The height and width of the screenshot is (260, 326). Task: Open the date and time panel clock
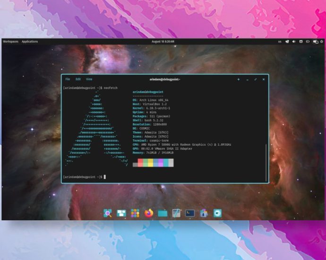163,42
